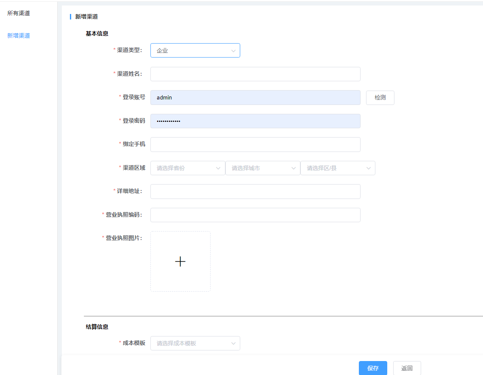Screen dimensions: 483x375
Task: Expand the 请选择区/县 district dropdown
Action: click(x=337, y=168)
